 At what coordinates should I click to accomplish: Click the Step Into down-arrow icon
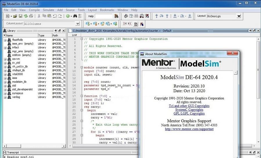[156, 16]
